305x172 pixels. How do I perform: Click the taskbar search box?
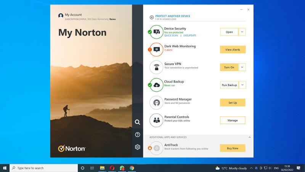coord(43,168)
